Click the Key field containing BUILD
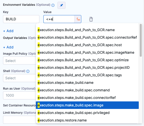This screenshot has width=144, height=126. pos(21,19)
